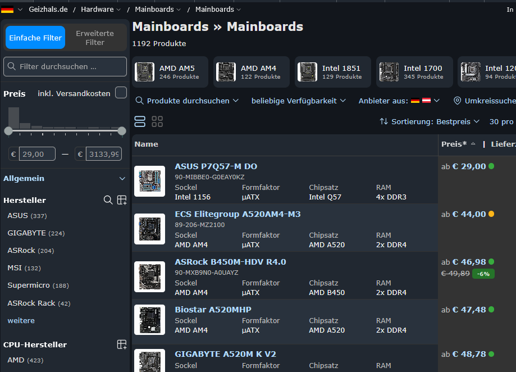
Task: Click maximum price slider handle
Action: [x=122, y=131]
